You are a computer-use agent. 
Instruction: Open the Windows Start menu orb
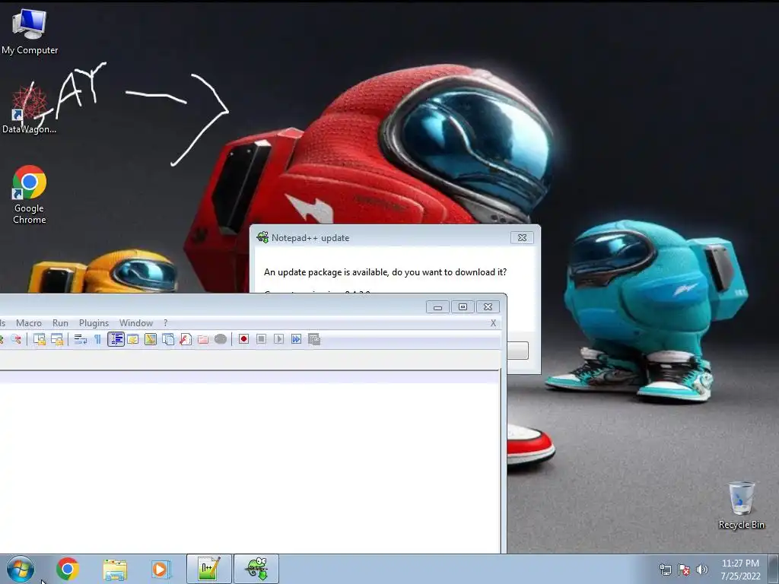click(21, 569)
